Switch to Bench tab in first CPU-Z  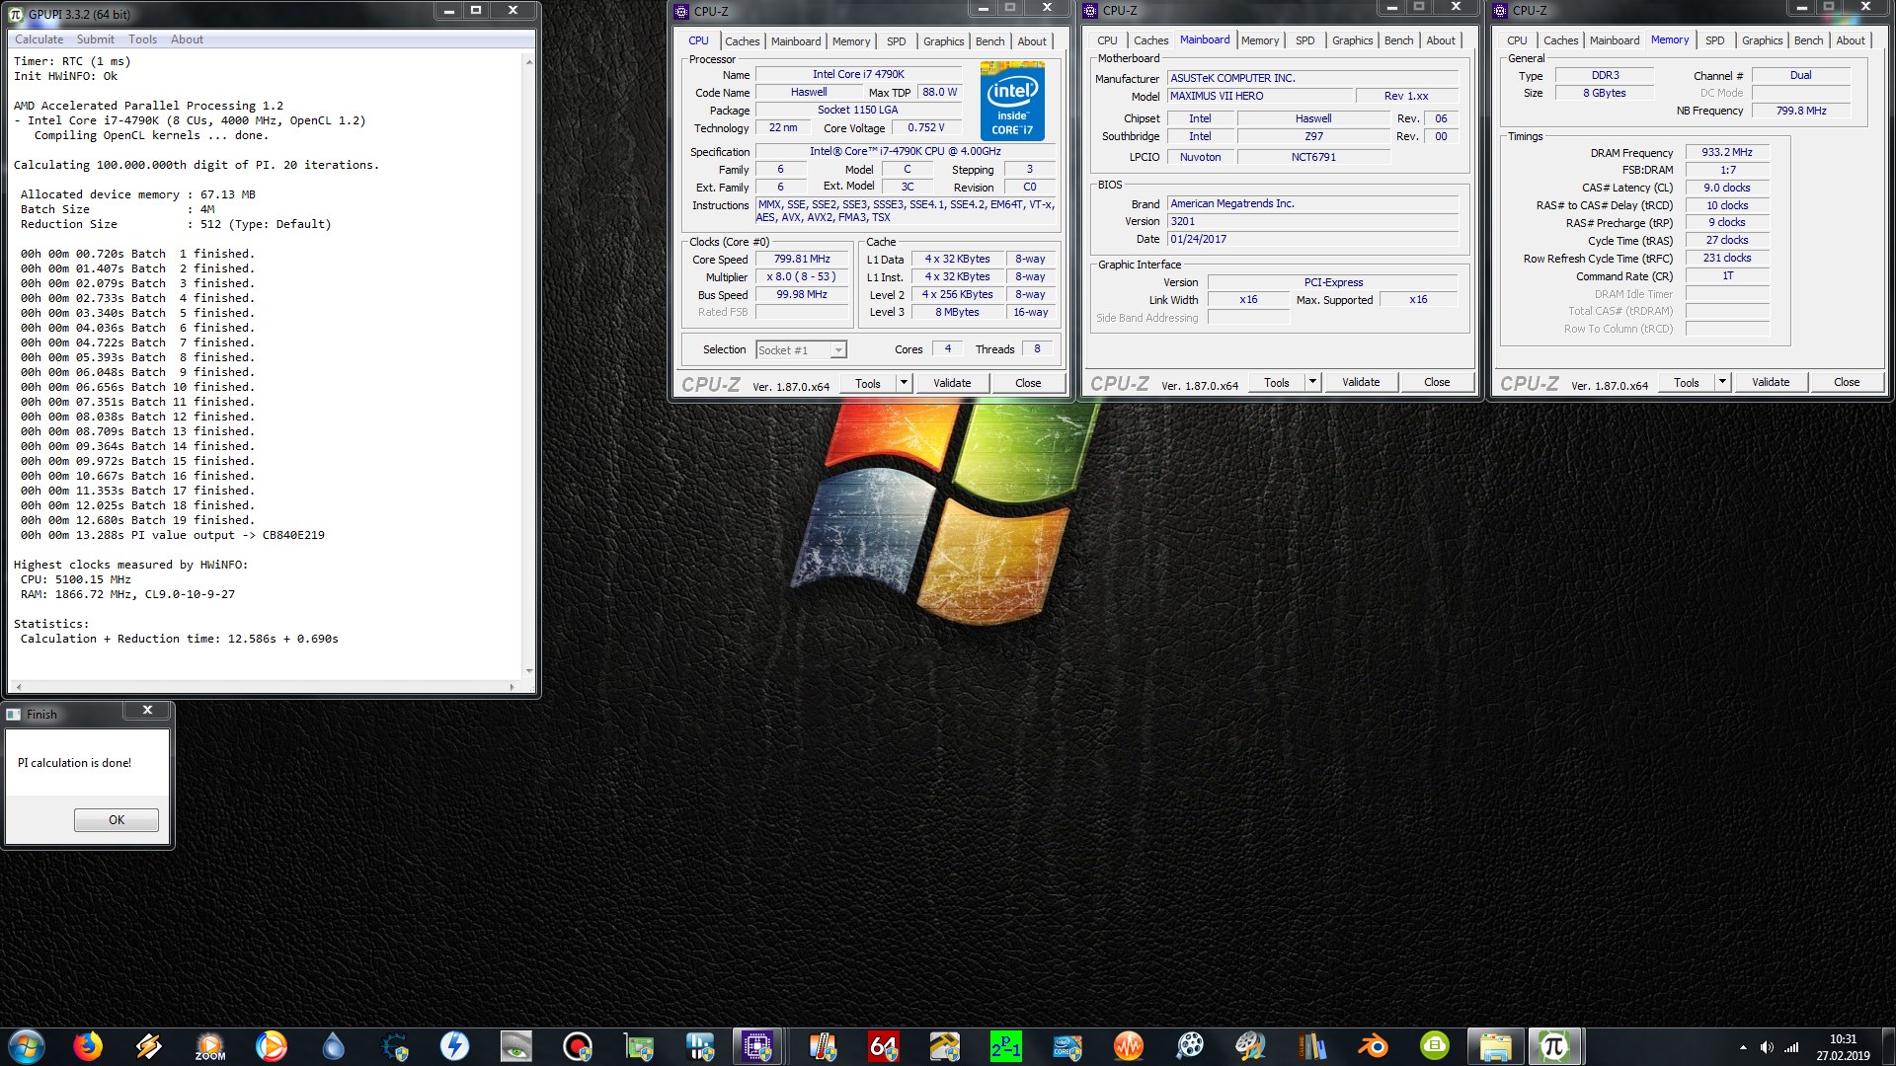990,41
